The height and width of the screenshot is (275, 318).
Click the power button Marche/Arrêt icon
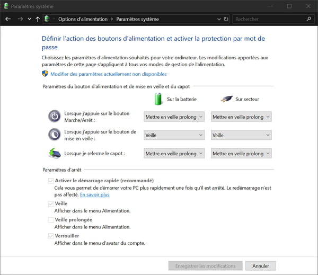(55, 116)
